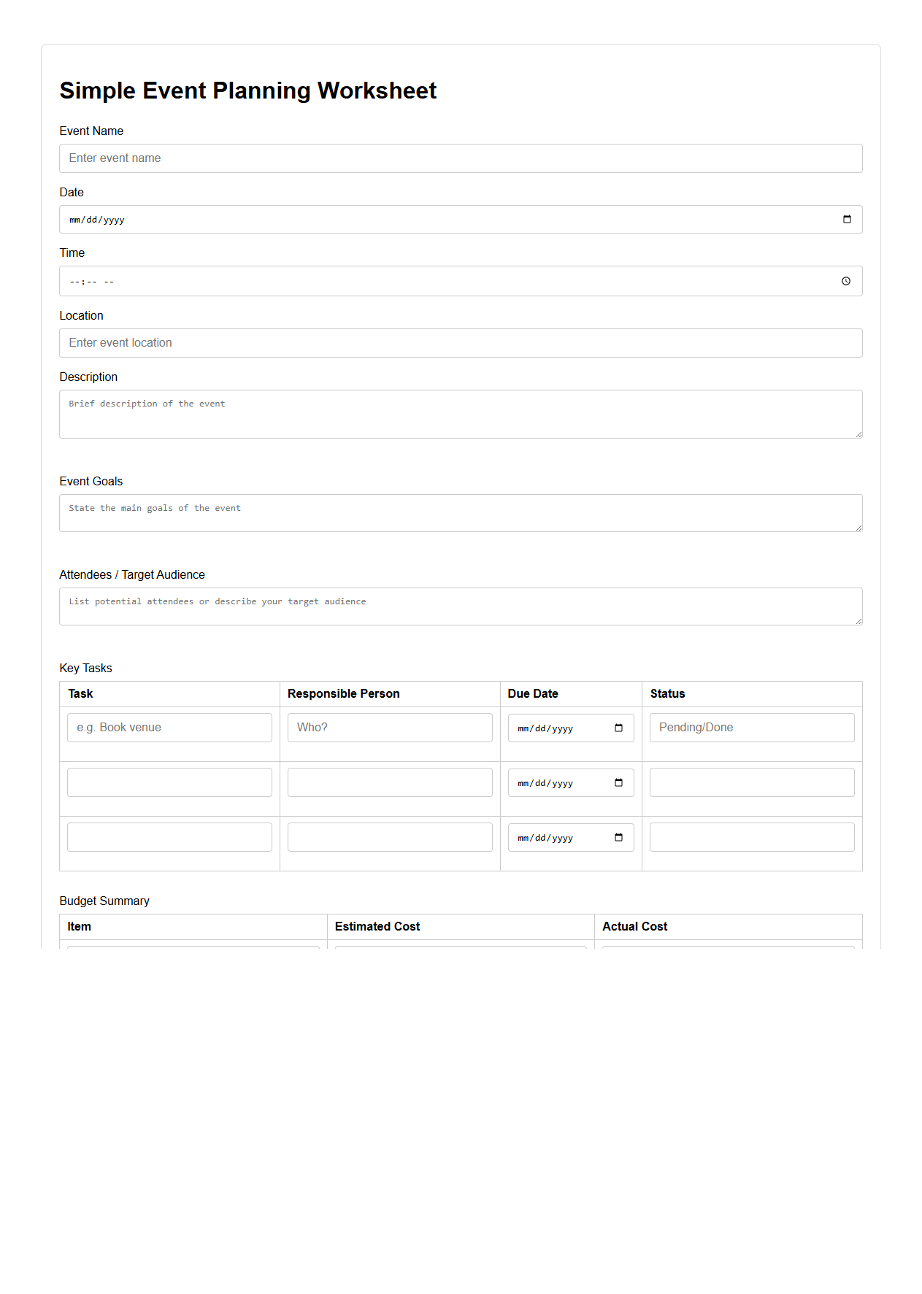Click the Attendees textarea resize handle
The width and height of the screenshot is (922, 1294).
[x=858, y=623]
